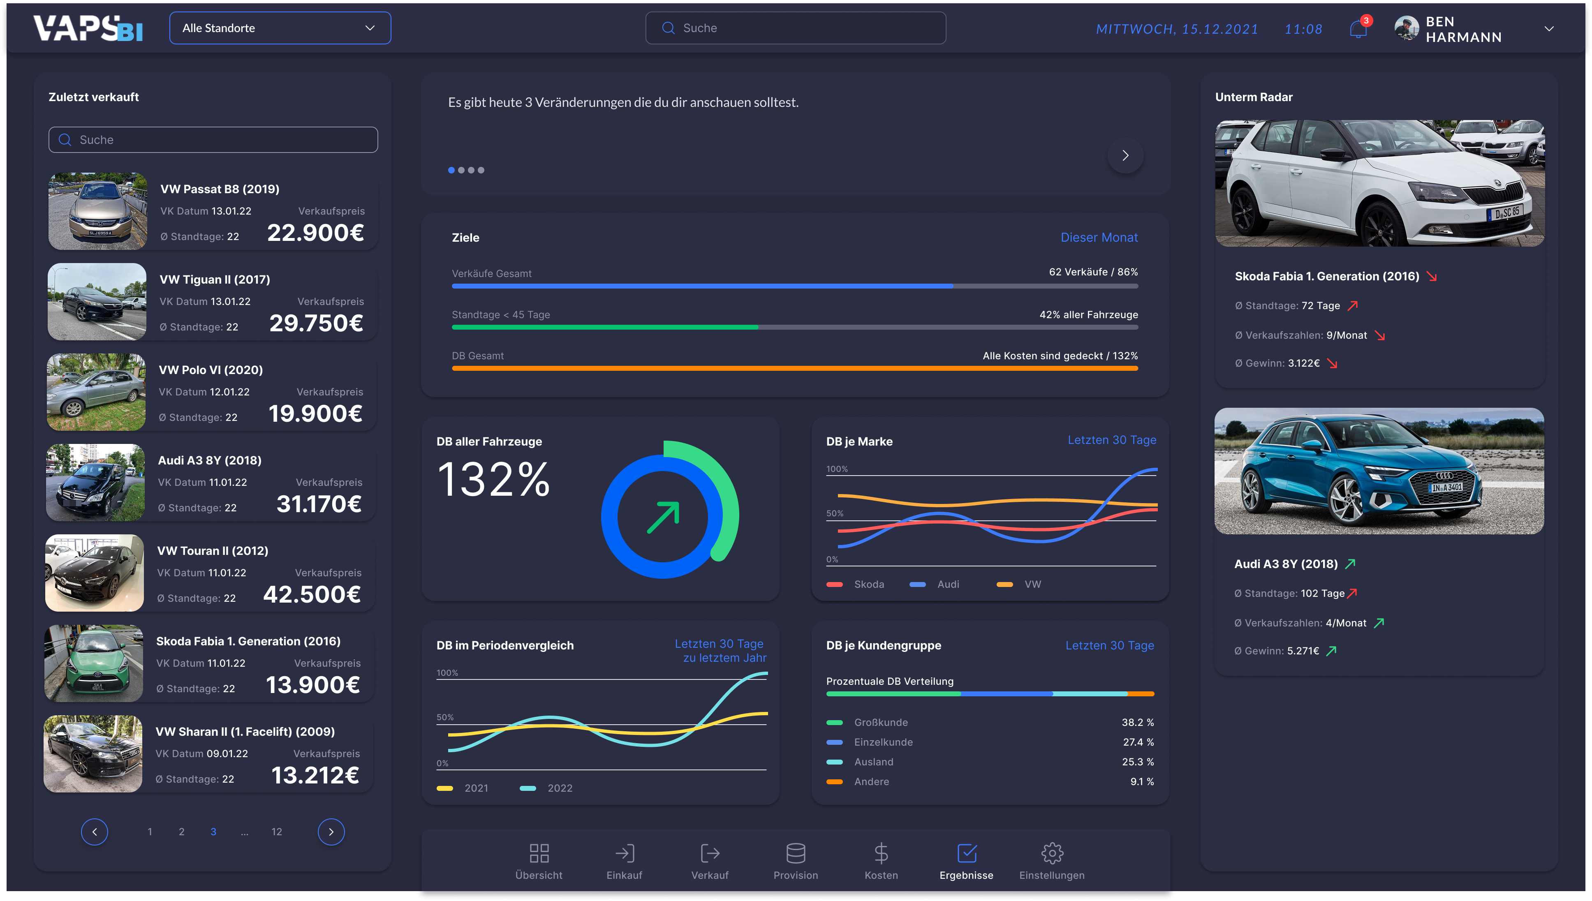Go to page 12 of sold cars
The image size is (1592, 901).
tap(276, 832)
